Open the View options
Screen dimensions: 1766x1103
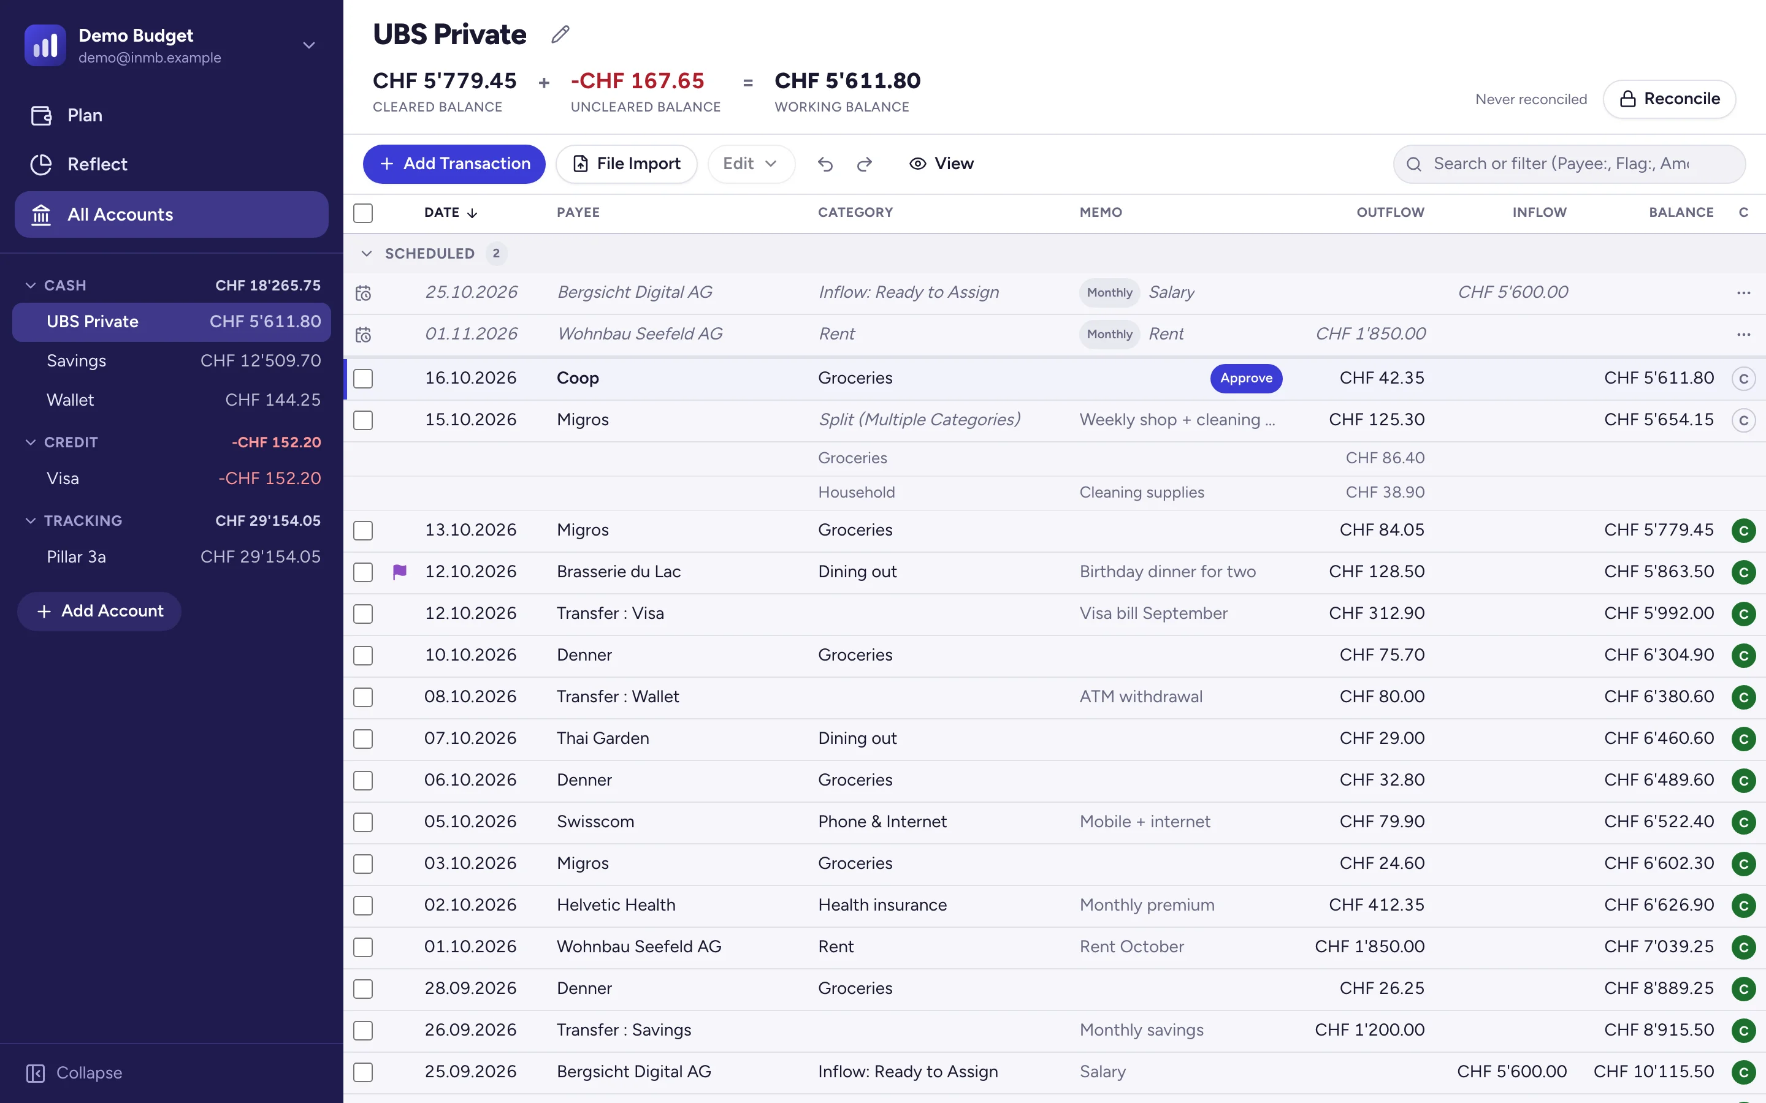click(x=941, y=164)
